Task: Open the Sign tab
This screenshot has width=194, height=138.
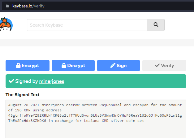Action: [119, 66]
